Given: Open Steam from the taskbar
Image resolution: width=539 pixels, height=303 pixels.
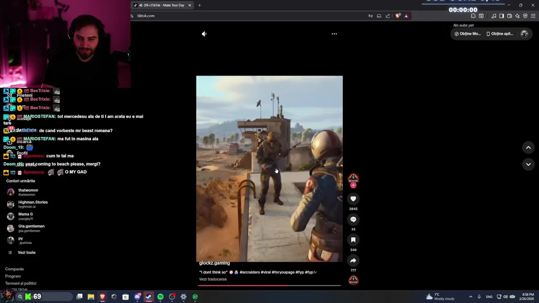Looking at the screenshot, I should click(x=149, y=297).
